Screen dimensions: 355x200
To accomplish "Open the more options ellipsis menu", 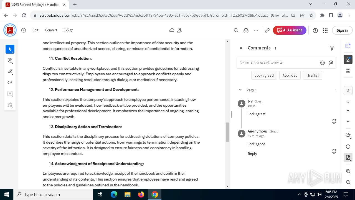I will tap(256, 30).
